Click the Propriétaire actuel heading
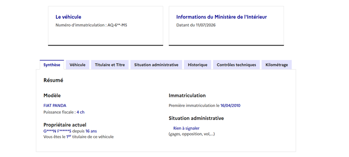This screenshot has height=157, width=349. [x=65, y=125]
